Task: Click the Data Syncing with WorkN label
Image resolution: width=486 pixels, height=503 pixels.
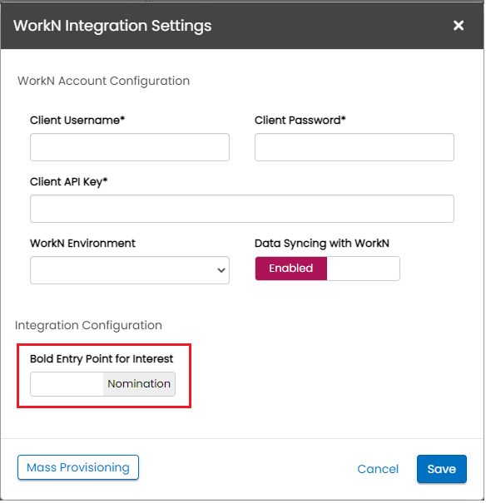Action: point(322,244)
